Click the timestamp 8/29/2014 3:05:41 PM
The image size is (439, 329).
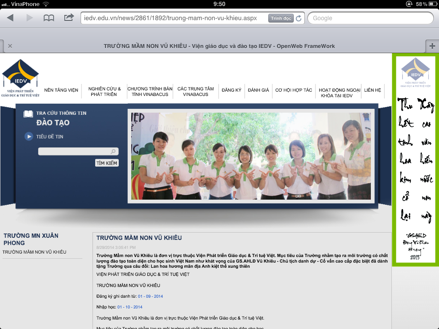pos(116,247)
